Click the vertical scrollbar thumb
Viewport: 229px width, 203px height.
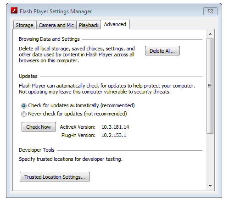[x=210, y=86]
